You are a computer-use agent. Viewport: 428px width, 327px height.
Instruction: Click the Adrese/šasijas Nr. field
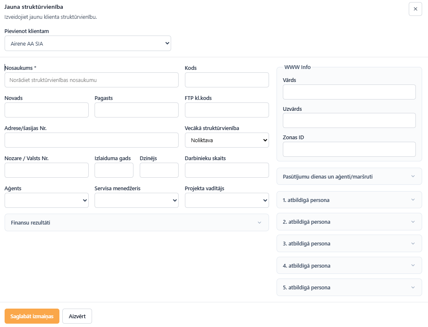click(92, 140)
